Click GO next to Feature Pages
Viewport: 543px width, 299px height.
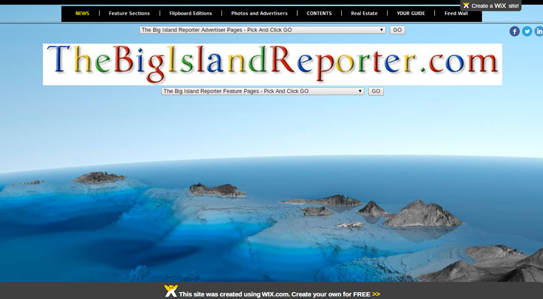[376, 92]
